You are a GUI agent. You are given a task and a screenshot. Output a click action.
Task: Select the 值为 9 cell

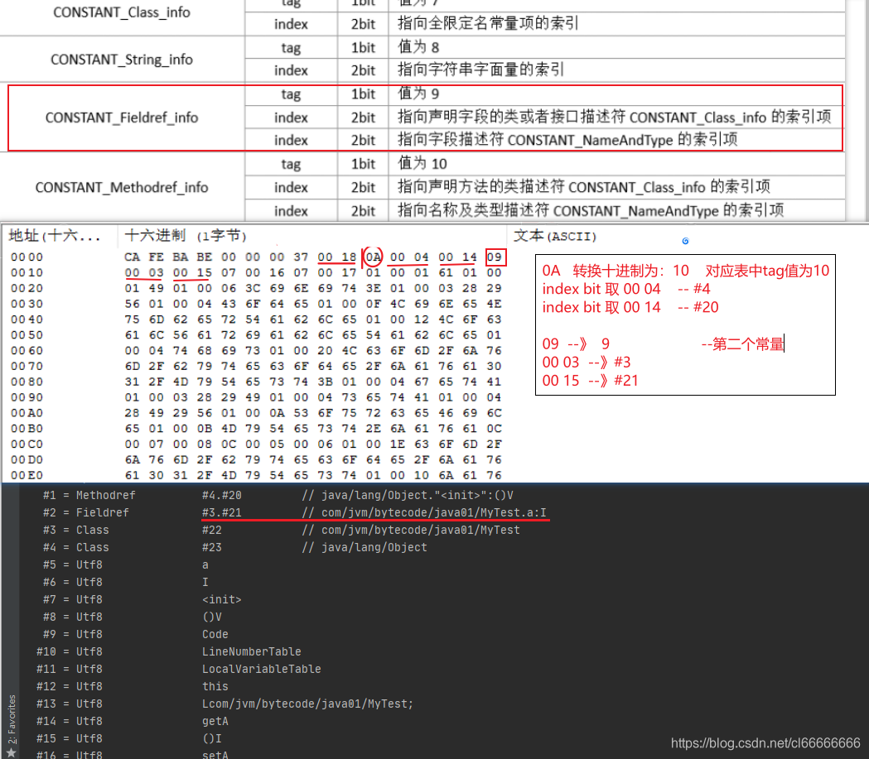[x=616, y=94]
